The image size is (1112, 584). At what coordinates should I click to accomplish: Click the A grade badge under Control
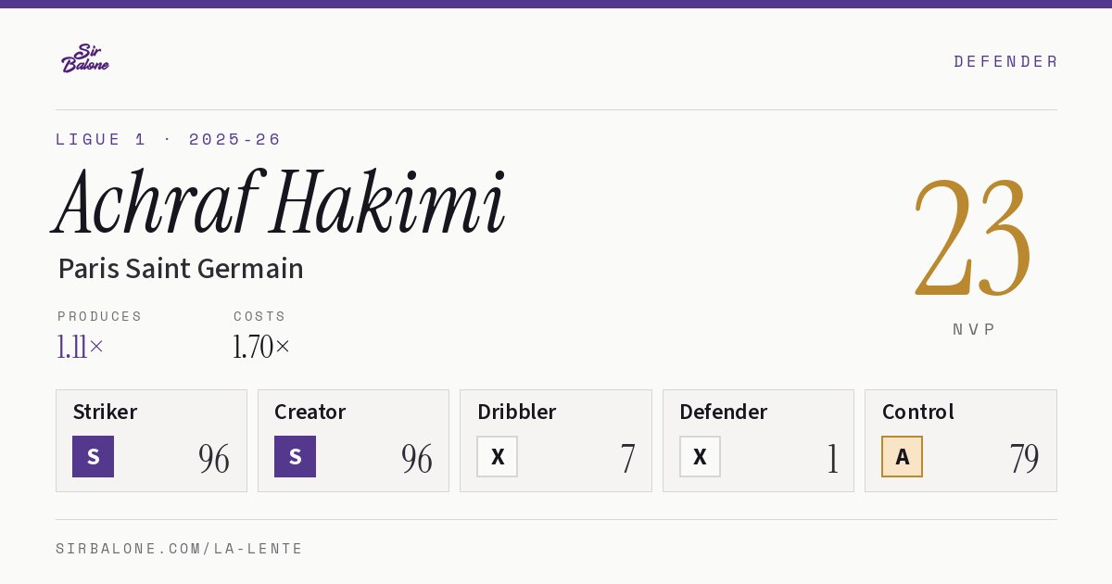pos(902,456)
